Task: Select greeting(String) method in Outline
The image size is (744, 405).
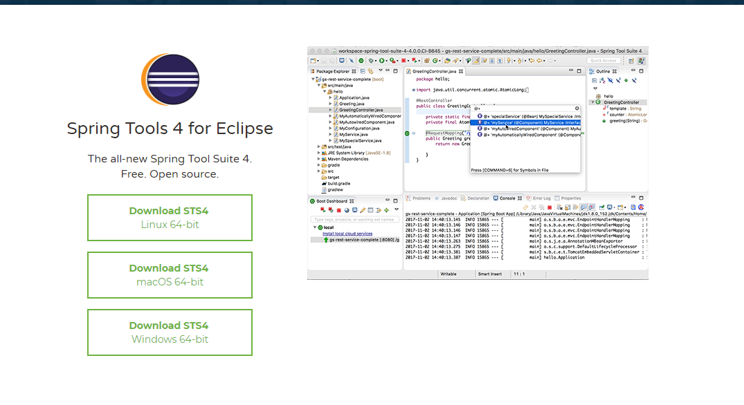Action: [x=624, y=121]
